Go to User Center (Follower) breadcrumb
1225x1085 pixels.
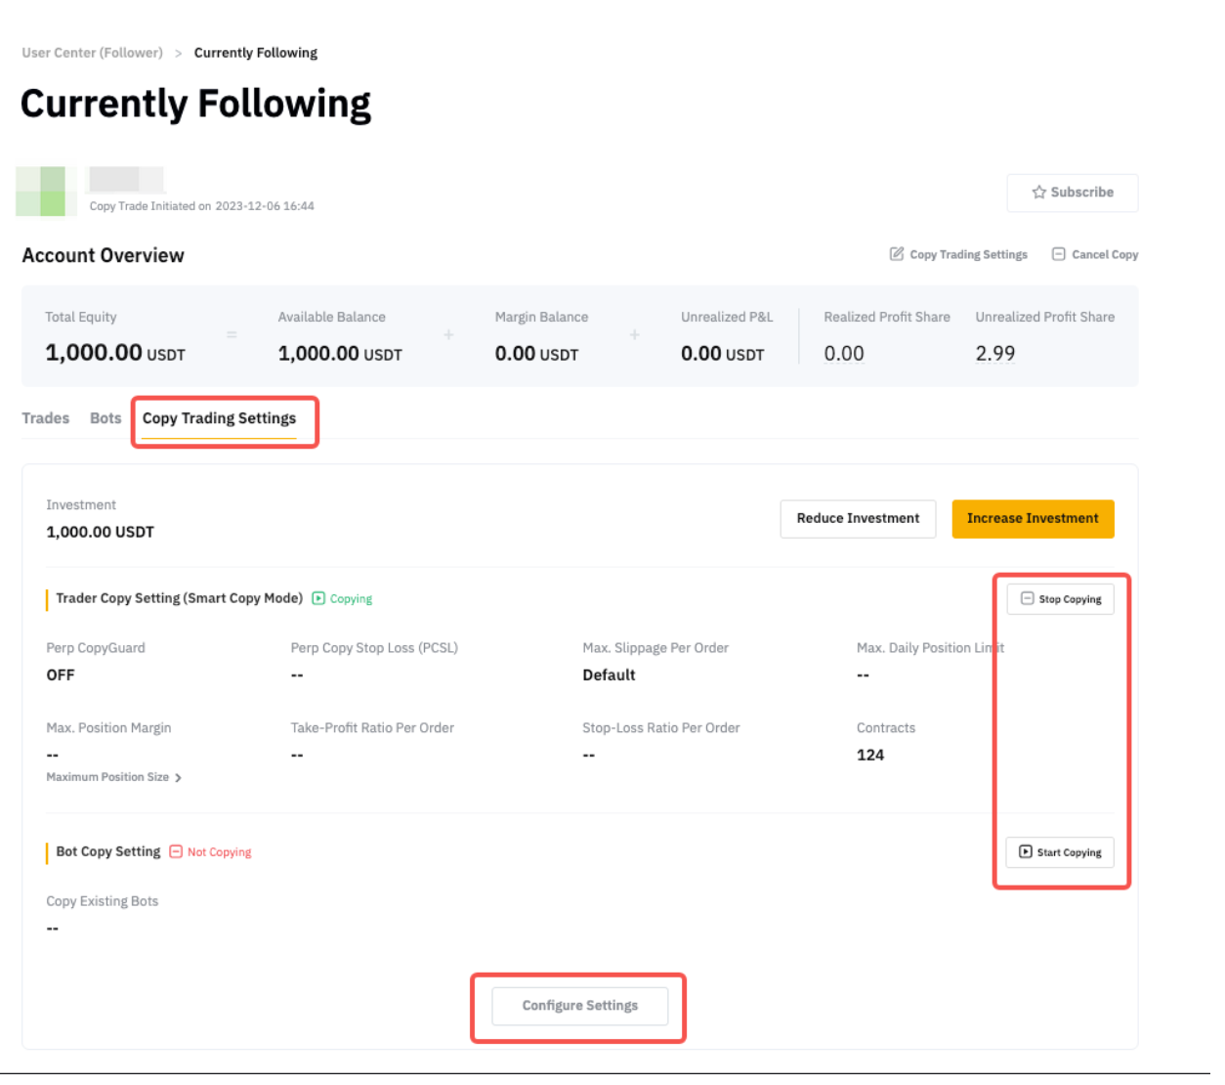(93, 53)
